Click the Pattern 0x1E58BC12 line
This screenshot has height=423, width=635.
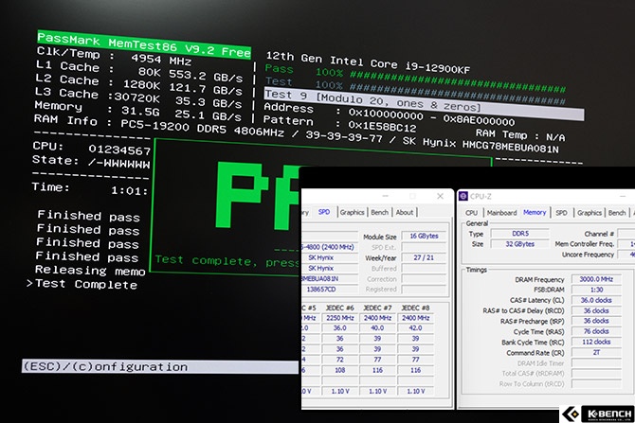coord(340,124)
